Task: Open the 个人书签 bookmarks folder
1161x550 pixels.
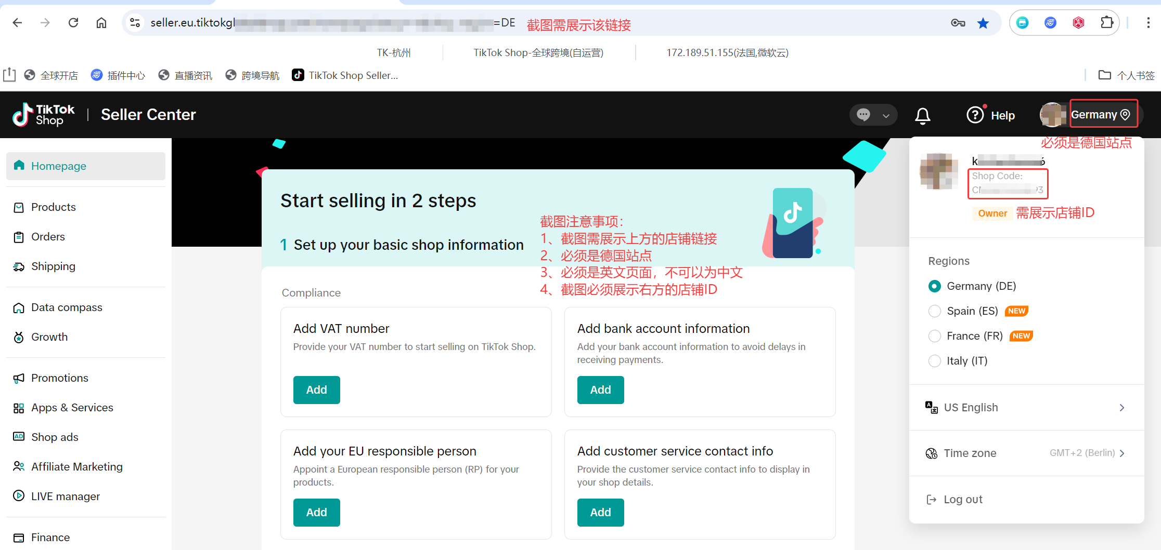Action: (1127, 75)
